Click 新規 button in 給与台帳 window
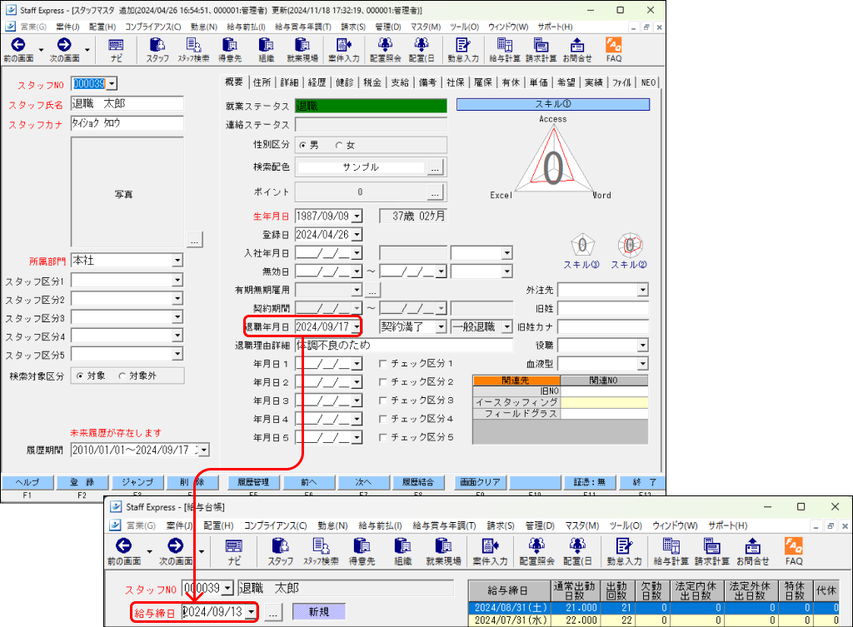 pyautogui.click(x=319, y=612)
